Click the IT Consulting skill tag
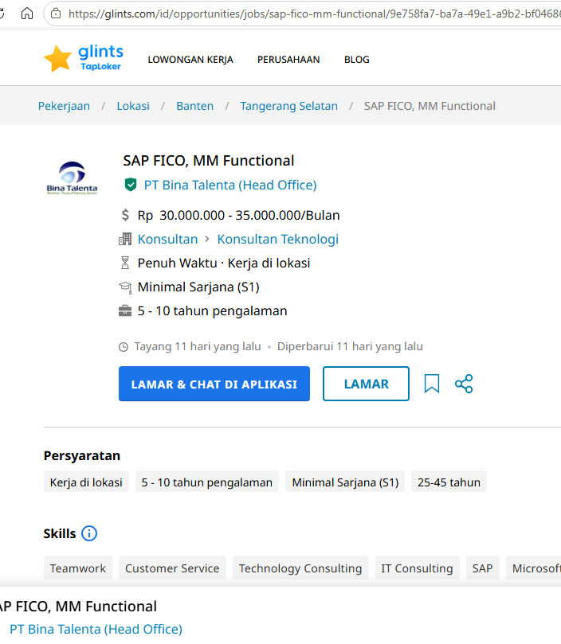 (x=417, y=568)
